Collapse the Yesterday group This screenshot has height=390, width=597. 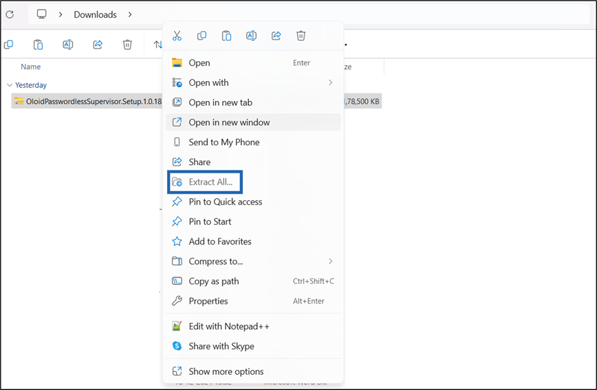(x=10, y=85)
